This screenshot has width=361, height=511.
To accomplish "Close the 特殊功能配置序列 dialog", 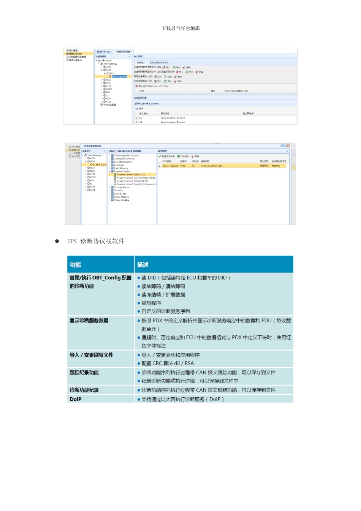I will tap(288, 146).
